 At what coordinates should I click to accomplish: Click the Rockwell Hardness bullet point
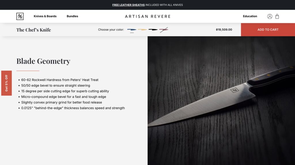pyautogui.click(x=60, y=80)
